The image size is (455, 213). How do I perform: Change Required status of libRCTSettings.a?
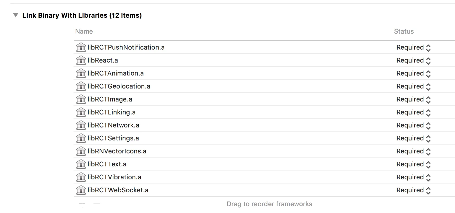coord(414,138)
